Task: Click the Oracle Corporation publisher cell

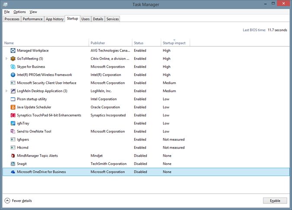Action: point(105,107)
